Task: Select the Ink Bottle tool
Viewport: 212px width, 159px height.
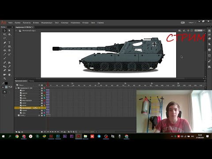Action: click(5, 67)
